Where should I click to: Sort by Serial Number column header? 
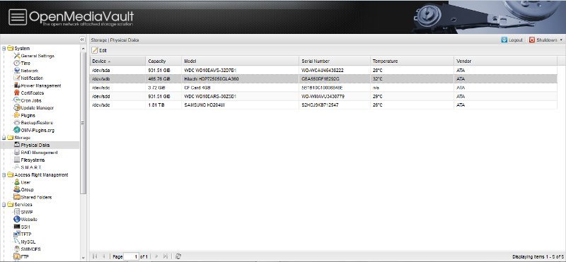point(335,61)
